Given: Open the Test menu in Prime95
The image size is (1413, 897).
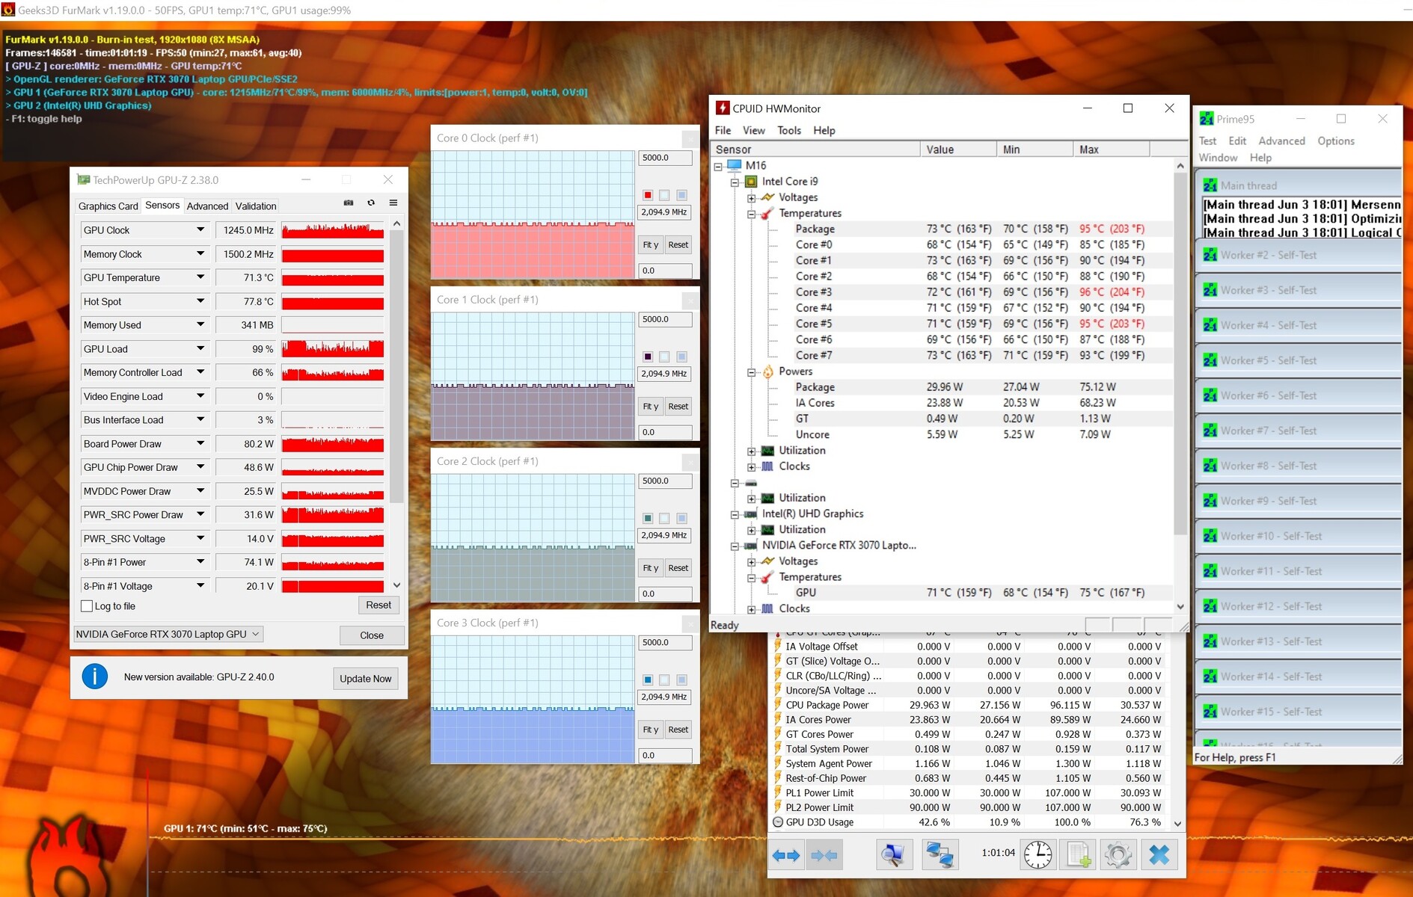Looking at the screenshot, I should click(1207, 141).
